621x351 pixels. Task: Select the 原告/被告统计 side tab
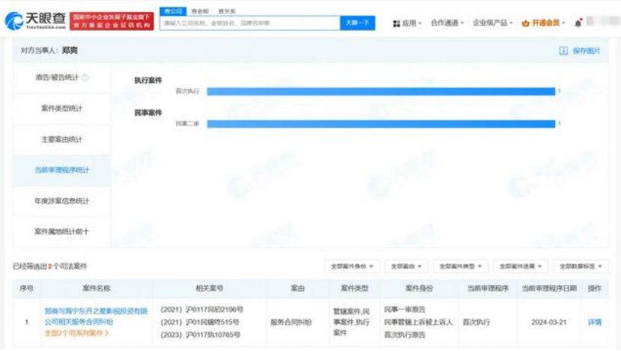61,78
